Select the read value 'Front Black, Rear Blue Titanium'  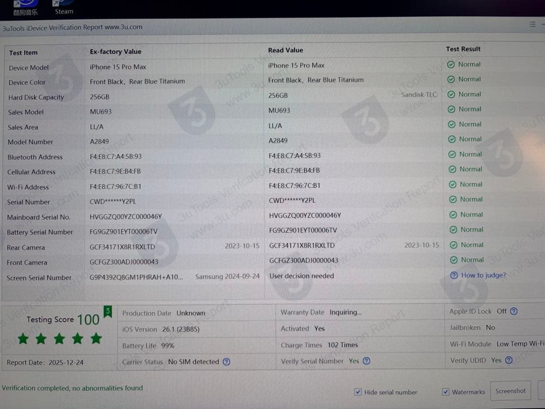pyautogui.click(x=315, y=80)
